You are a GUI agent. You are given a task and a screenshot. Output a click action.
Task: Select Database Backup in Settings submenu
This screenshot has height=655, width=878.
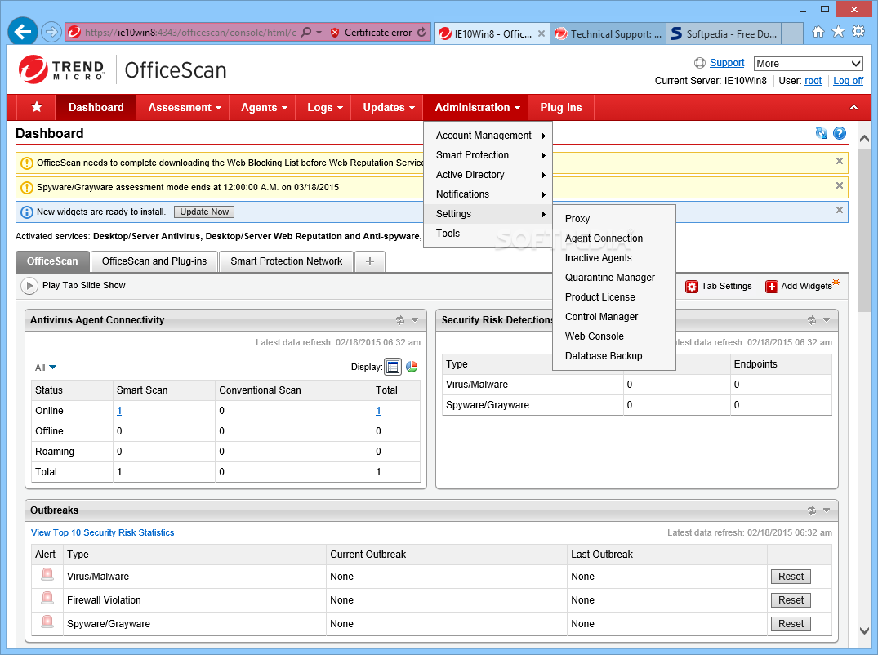pos(614,356)
